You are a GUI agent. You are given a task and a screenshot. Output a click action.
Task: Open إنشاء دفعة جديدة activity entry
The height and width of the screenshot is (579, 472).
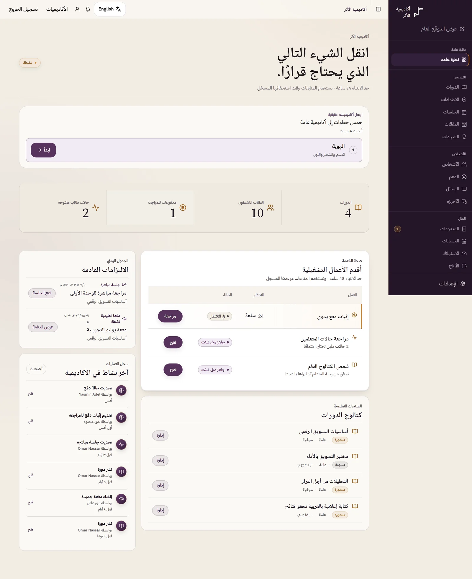(30, 502)
